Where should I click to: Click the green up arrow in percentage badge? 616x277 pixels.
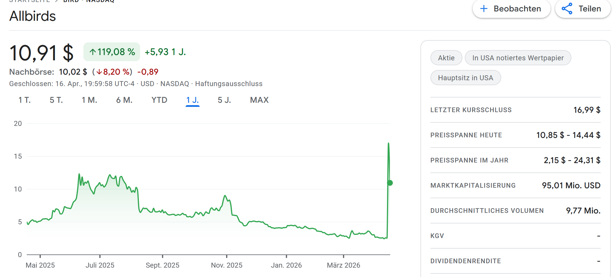(93, 52)
